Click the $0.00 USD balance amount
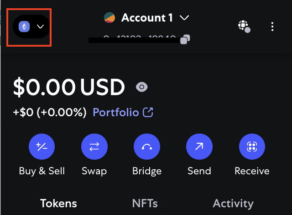Screen dimensions: 292x215 click(x=69, y=87)
